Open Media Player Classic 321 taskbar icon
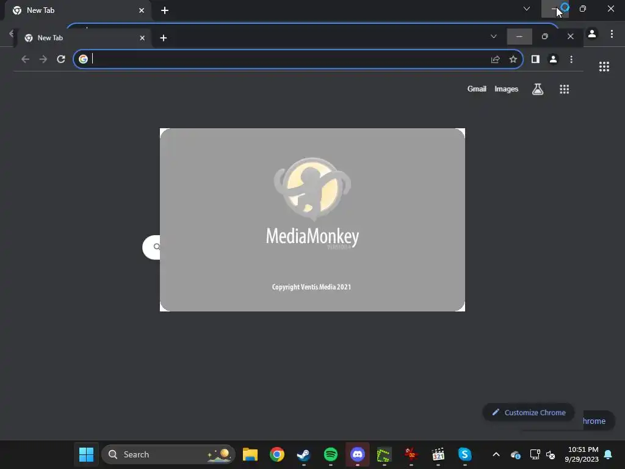 438,454
